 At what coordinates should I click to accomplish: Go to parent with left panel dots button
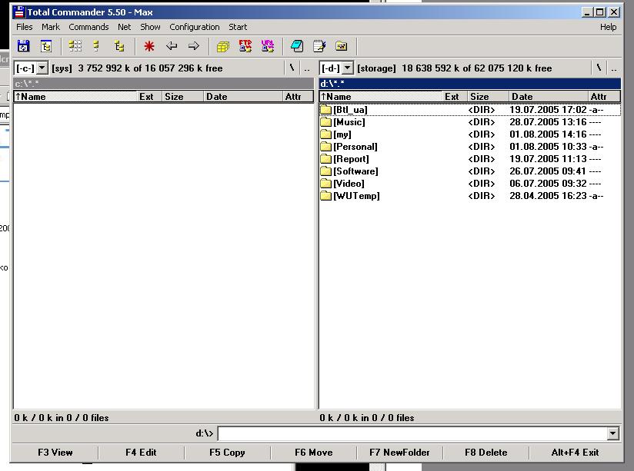307,68
